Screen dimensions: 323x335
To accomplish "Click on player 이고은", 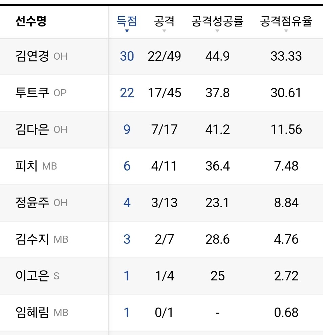I will click(x=33, y=276).
